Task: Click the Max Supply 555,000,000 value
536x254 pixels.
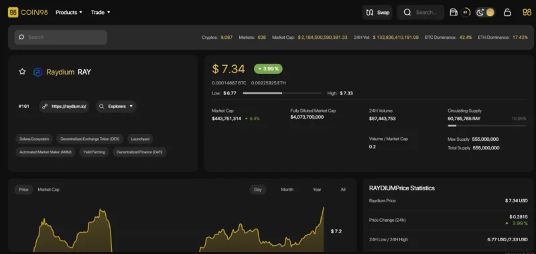Action: coord(485,139)
